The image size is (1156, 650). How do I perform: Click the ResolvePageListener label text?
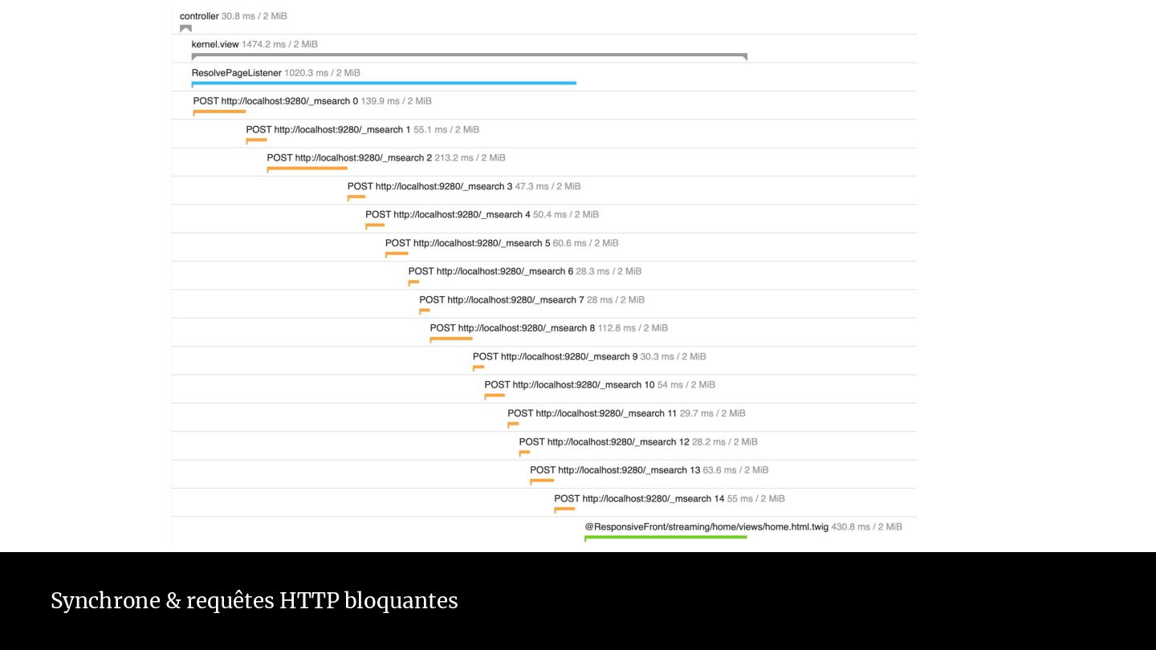236,73
